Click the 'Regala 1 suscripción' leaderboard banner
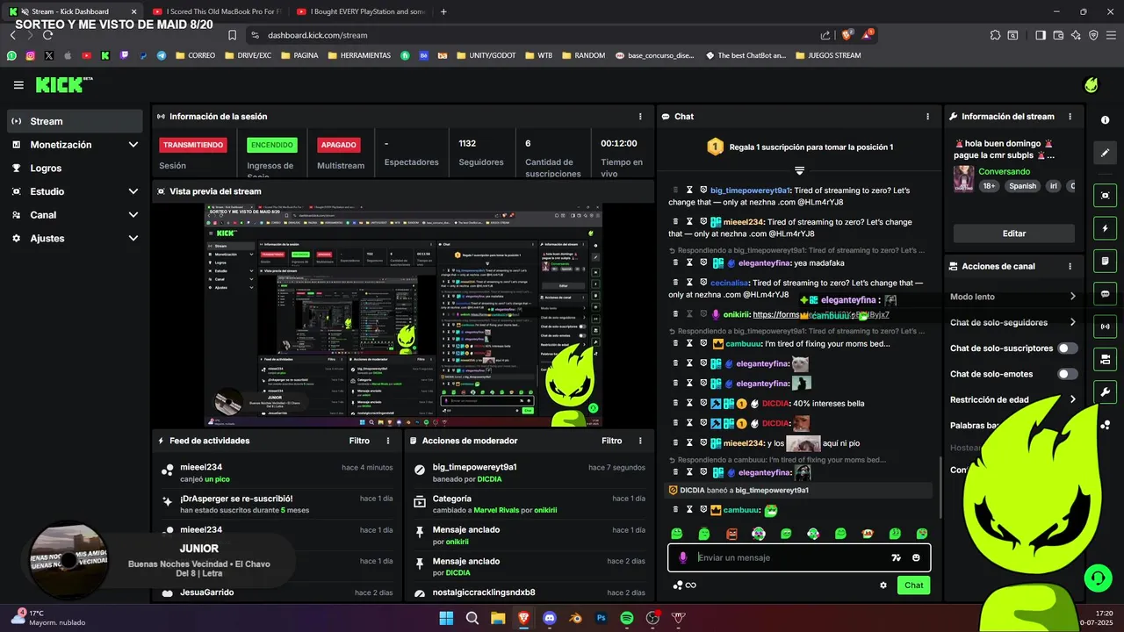The image size is (1124, 632). 800,147
